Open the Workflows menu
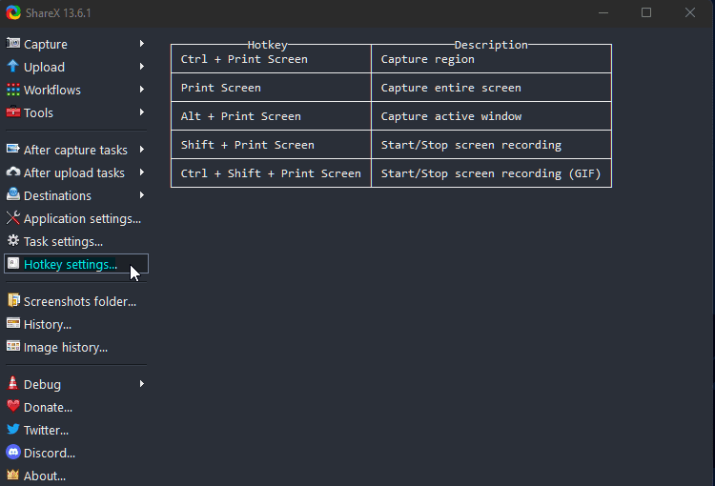This screenshot has height=486, width=715. pyautogui.click(x=75, y=90)
